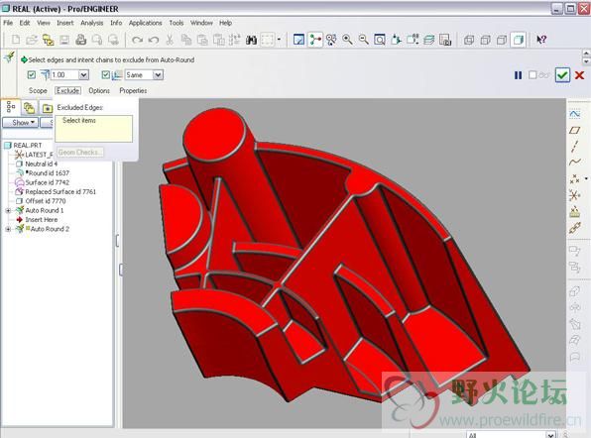The height and width of the screenshot is (438, 591).
Task: Open the selection box dropdown arrow
Action: pyautogui.click(x=279, y=40)
